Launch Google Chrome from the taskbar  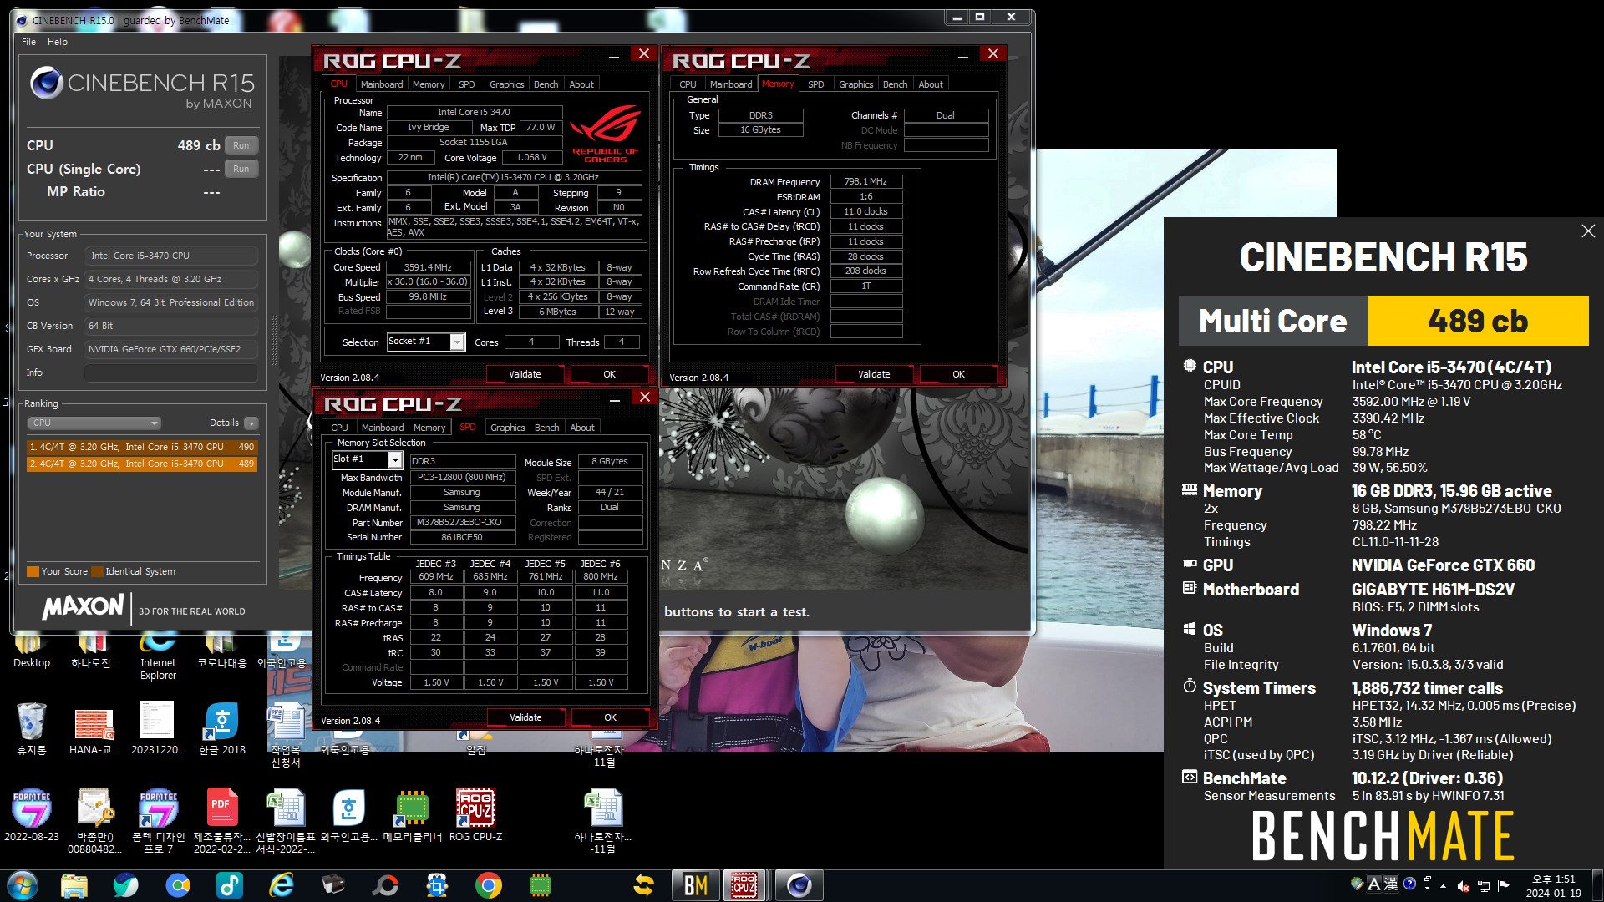489,885
